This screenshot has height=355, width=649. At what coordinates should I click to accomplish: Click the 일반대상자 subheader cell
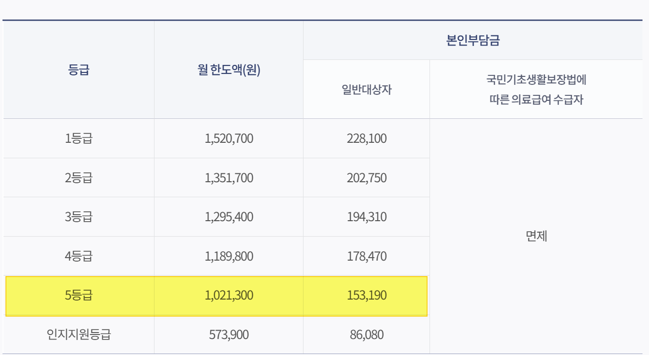tap(365, 88)
